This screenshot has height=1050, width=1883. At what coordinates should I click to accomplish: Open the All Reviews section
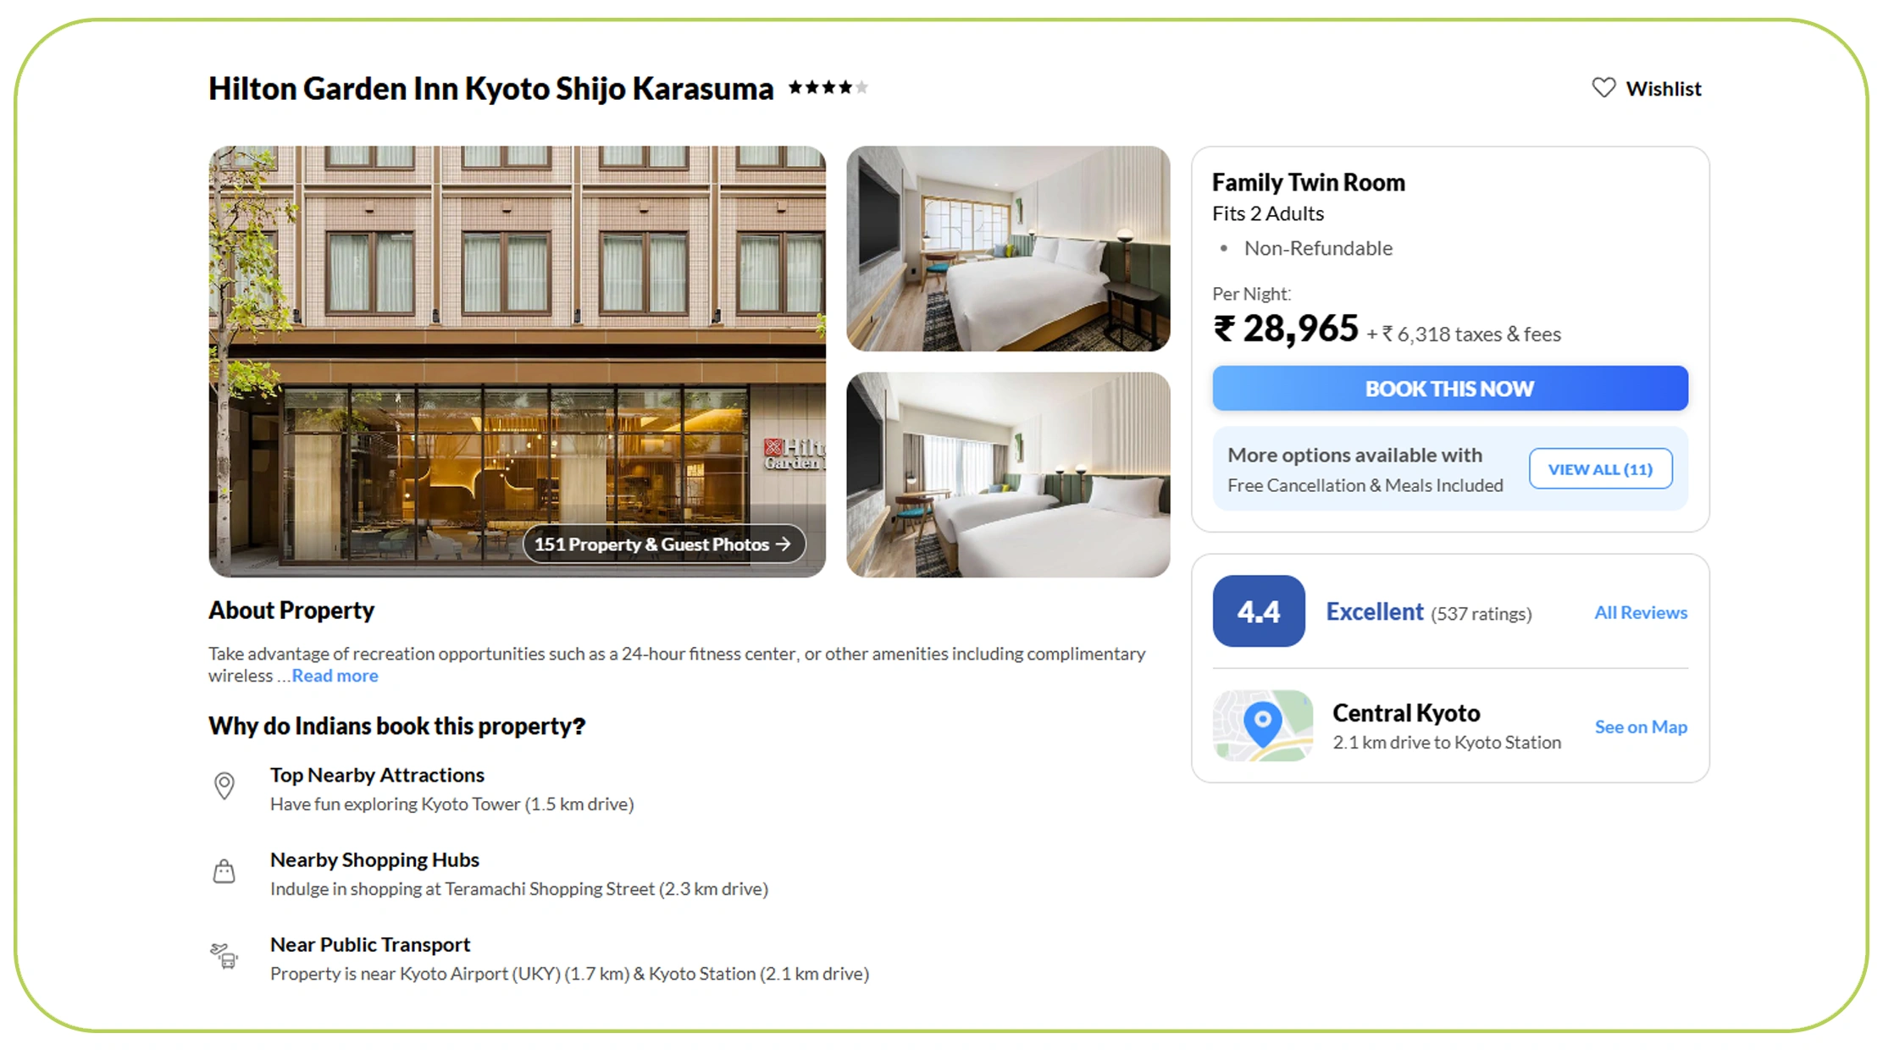click(x=1641, y=611)
